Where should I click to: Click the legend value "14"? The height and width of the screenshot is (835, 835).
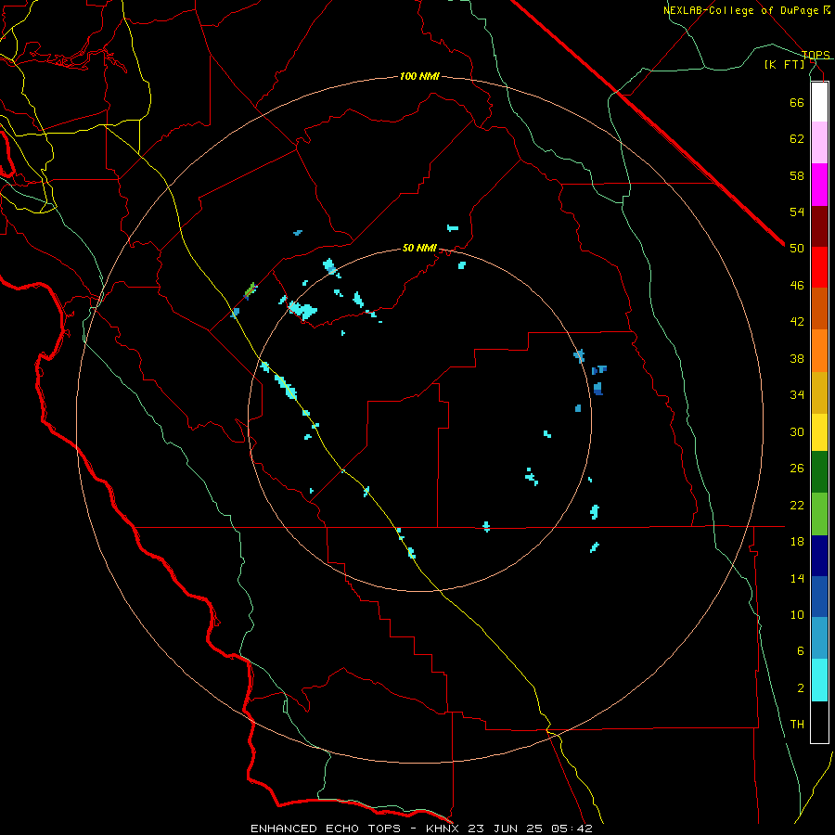tap(797, 578)
